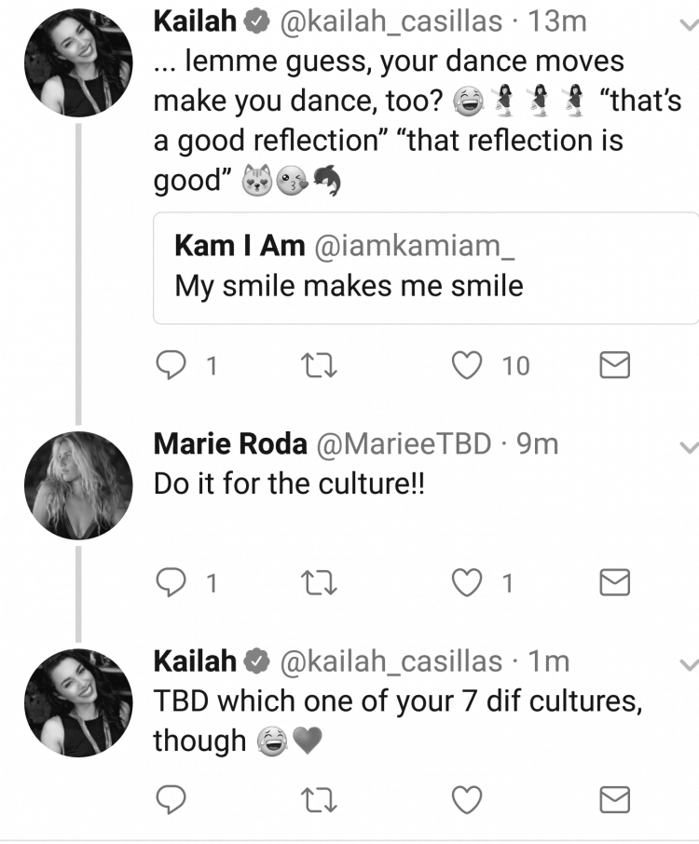Reply to Kailah's '7 dif cultures' tweet
The image size is (699, 844).
tap(171, 799)
